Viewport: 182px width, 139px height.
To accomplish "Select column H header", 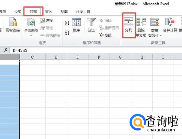I will 142,57.
